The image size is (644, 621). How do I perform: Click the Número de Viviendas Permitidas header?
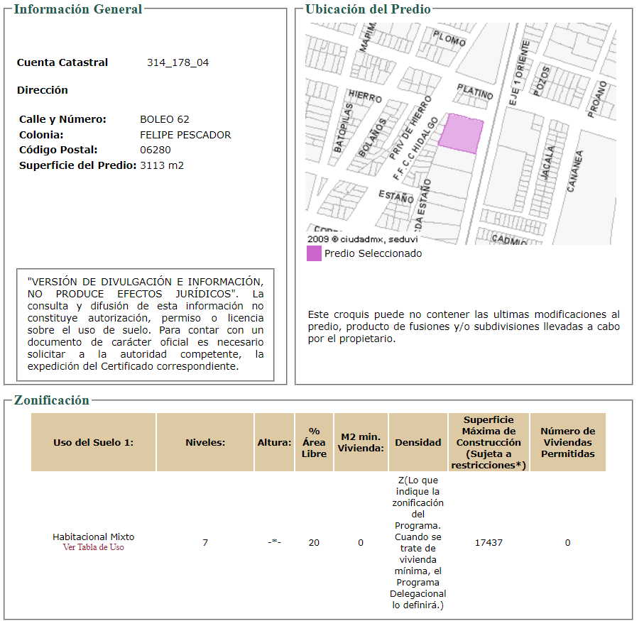tap(567, 442)
